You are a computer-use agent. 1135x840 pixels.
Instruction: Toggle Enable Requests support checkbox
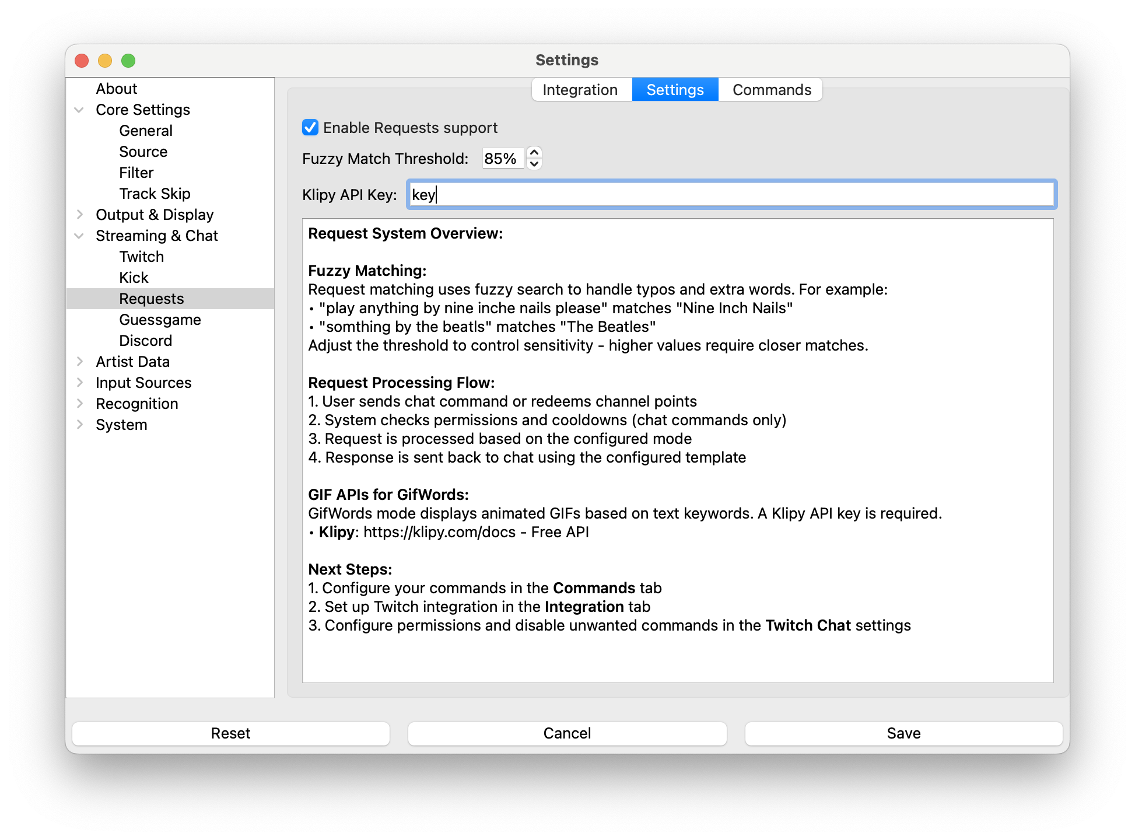(x=310, y=128)
